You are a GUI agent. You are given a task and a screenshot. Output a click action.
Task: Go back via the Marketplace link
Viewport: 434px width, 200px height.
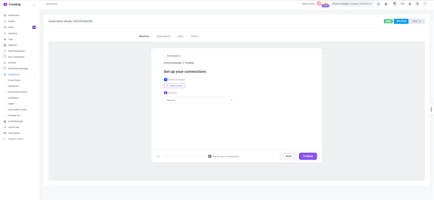pyautogui.click(x=174, y=56)
